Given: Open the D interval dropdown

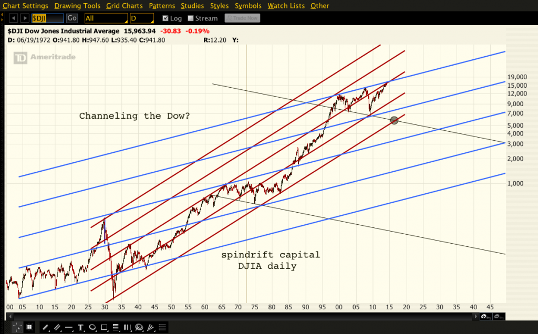Looking at the screenshot, I should [x=142, y=18].
